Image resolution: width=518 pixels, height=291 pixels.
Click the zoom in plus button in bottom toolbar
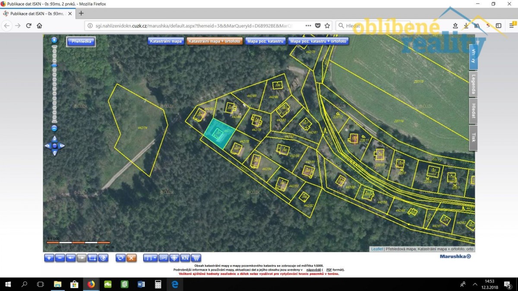pyautogui.click(x=49, y=258)
